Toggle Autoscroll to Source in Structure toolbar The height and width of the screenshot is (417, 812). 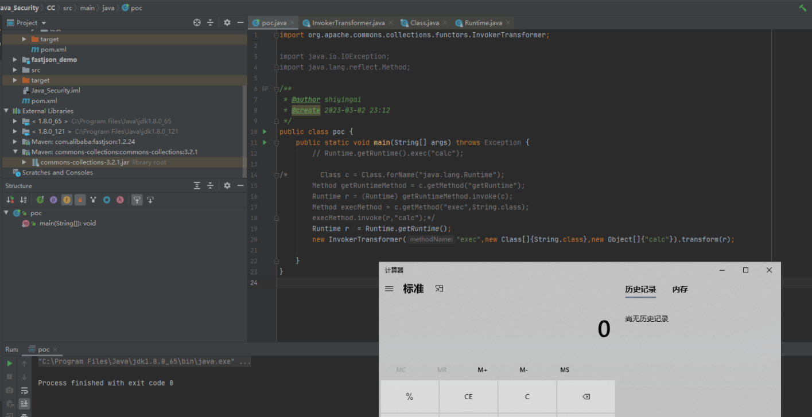coord(137,200)
